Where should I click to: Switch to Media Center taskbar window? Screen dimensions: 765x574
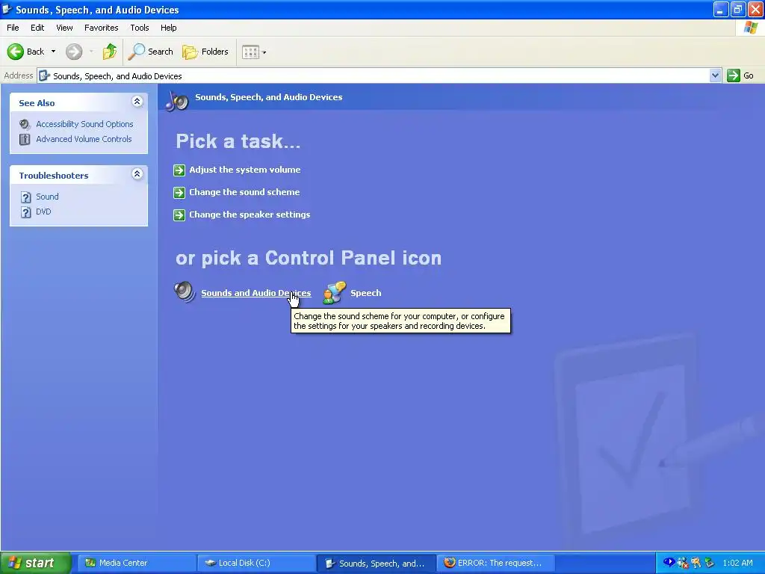(x=136, y=563)
